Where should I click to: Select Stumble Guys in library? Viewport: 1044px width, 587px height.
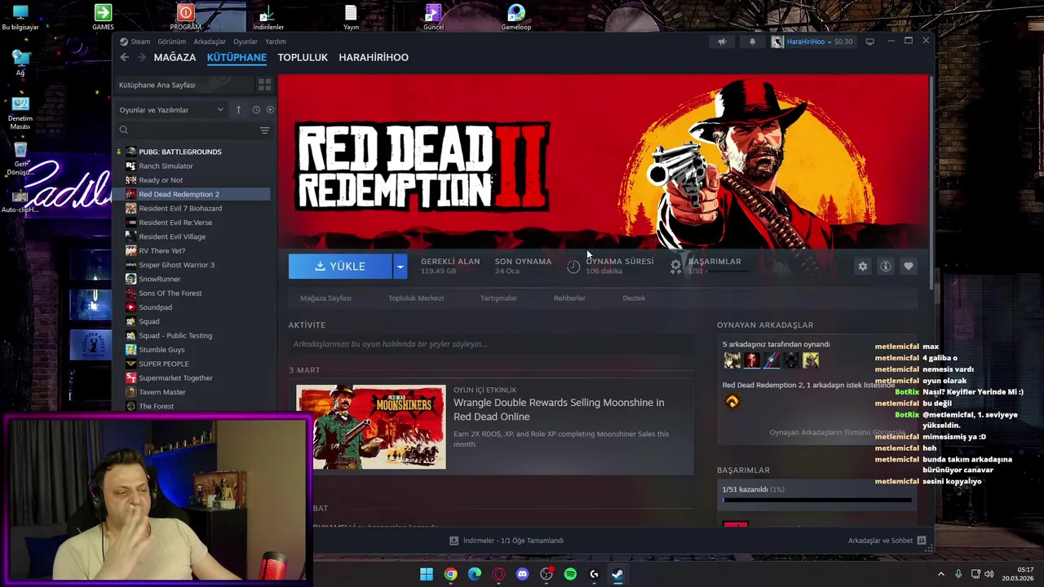161,350
